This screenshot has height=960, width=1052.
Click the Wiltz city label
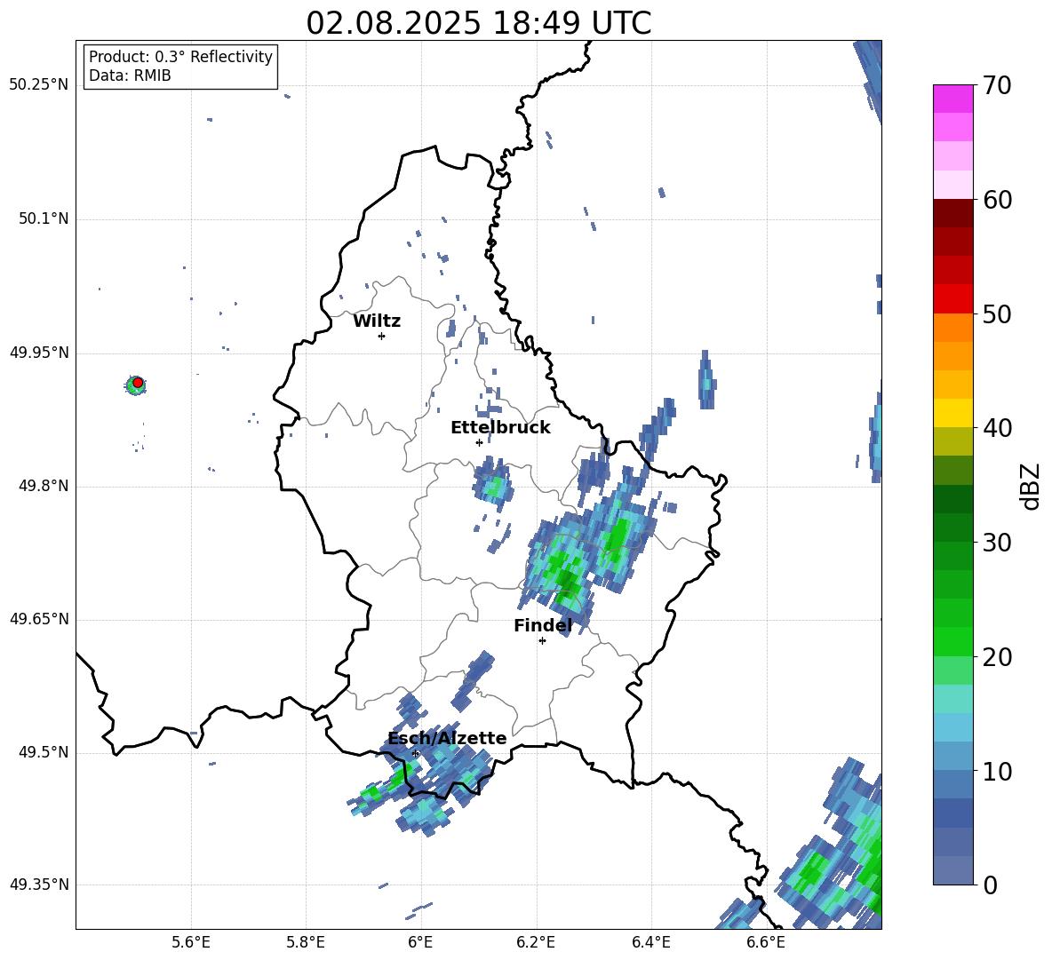(377, 321)
